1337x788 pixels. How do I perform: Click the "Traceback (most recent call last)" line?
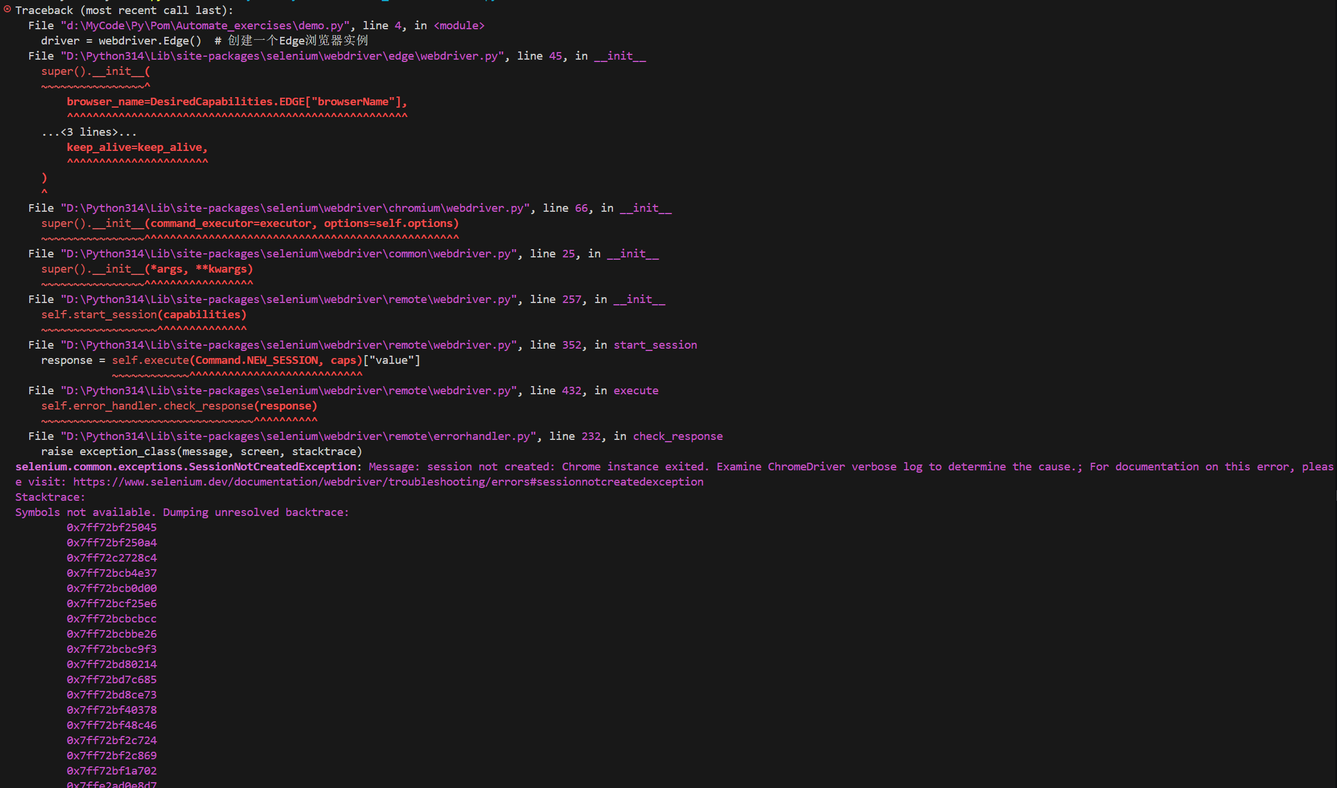tap(124, 11)
